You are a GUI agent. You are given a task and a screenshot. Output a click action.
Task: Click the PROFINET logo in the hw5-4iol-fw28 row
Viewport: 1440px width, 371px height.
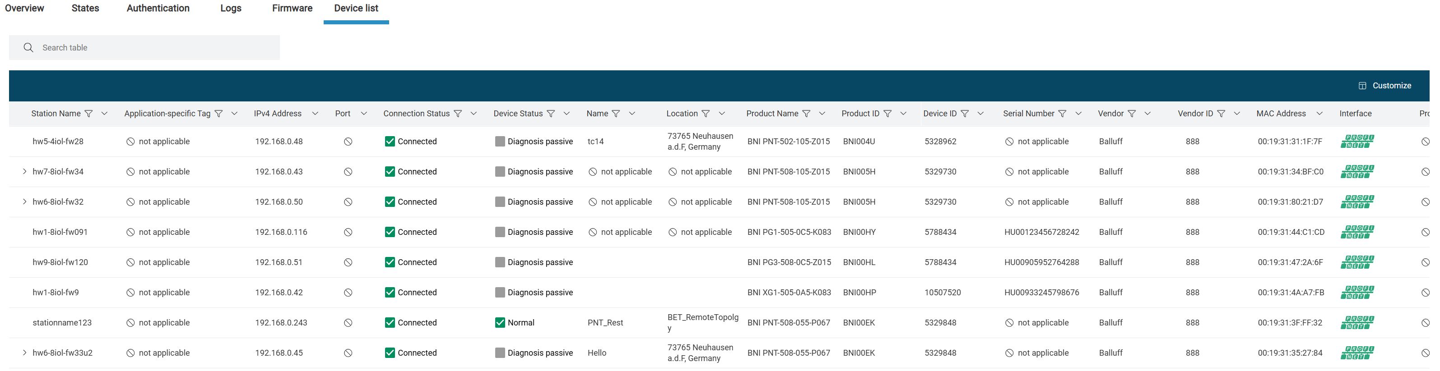pyautogui.click(x=1356, y=142)
